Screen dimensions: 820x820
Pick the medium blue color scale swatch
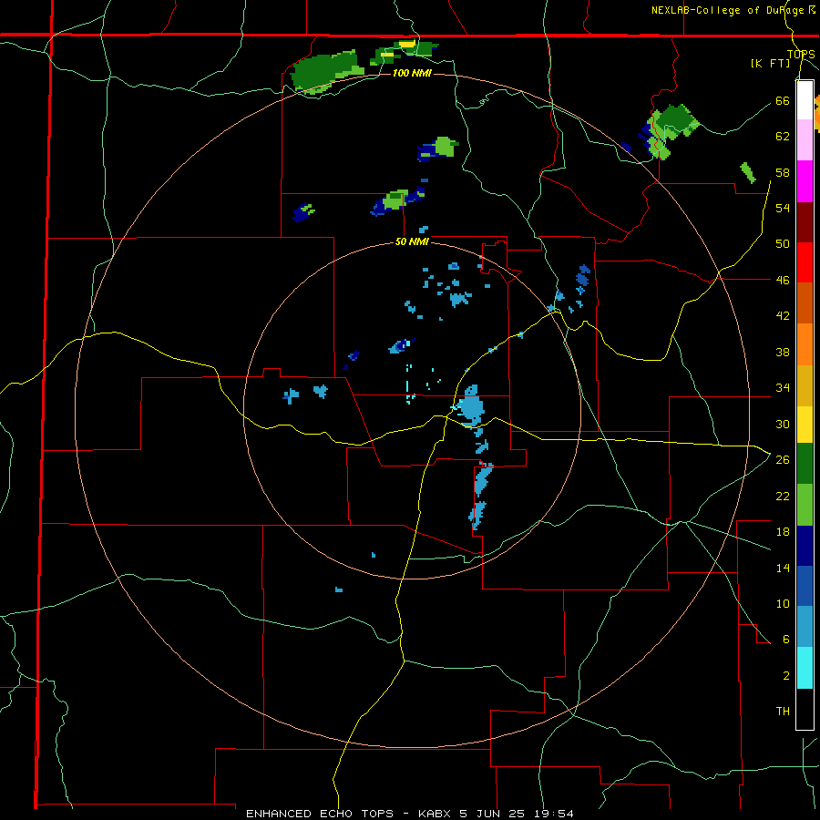805,586
